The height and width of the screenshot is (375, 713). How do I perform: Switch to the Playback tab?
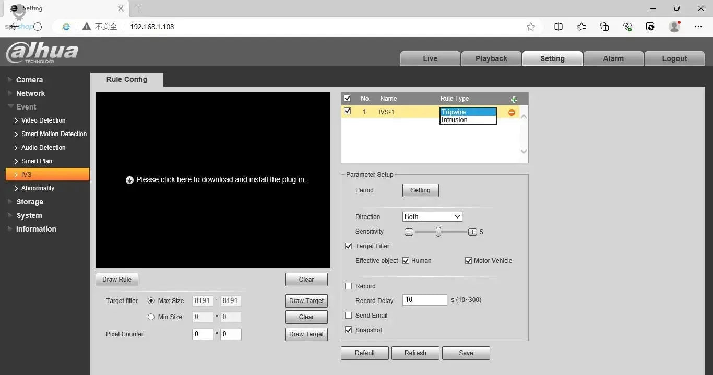pos(491,58)
